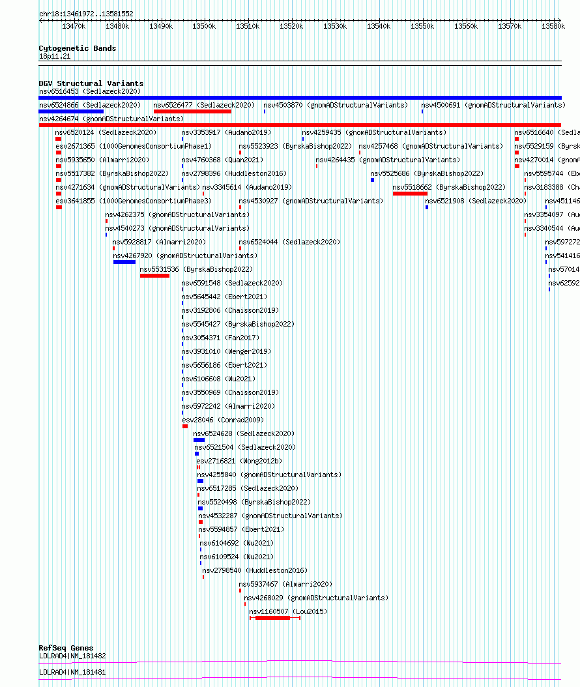Viewport: 580px width, 687px height.
Task: Open the nsv6526477 (Sedlazeck2020) variant label
Action: 204,105
